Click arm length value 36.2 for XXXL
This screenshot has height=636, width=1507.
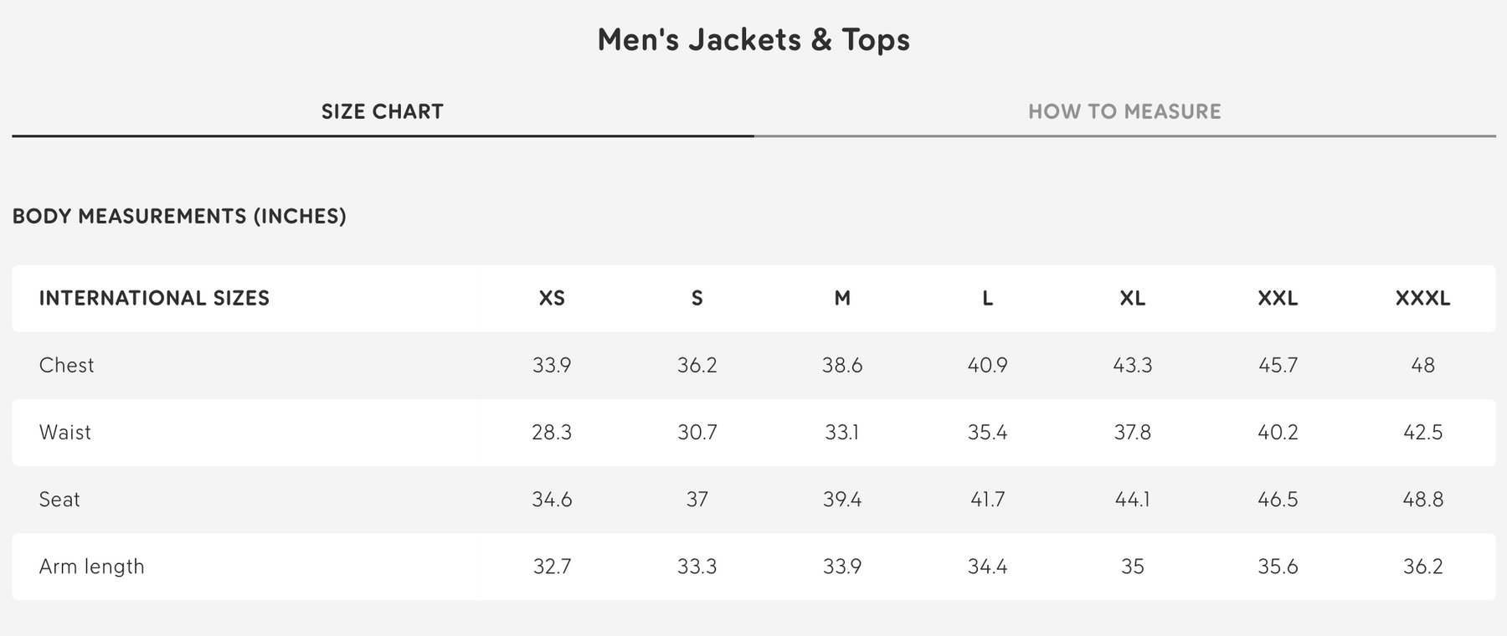click(1422, 567)
